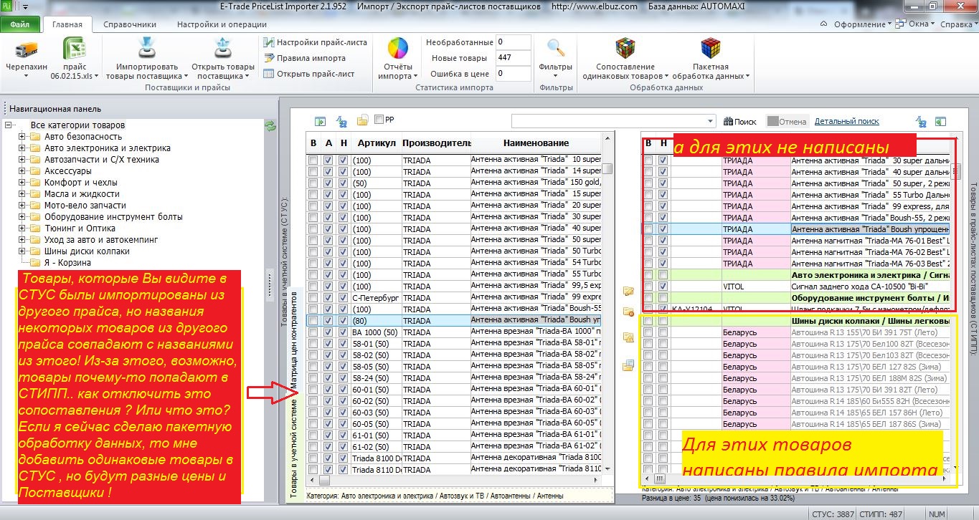
Task: Switch to Настройки и операции tab
Action: (222, 24)
